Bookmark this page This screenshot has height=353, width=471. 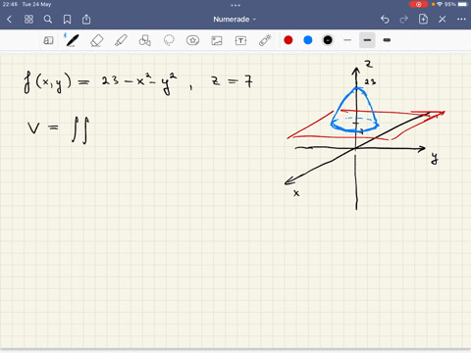pyautogui.click(x=67, y=20)
